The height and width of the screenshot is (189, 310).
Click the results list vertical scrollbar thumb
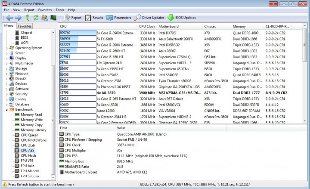pos(305,44)
